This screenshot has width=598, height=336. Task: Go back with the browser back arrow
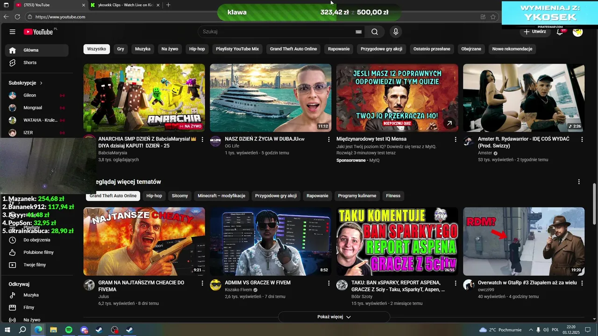click(6, 17)
